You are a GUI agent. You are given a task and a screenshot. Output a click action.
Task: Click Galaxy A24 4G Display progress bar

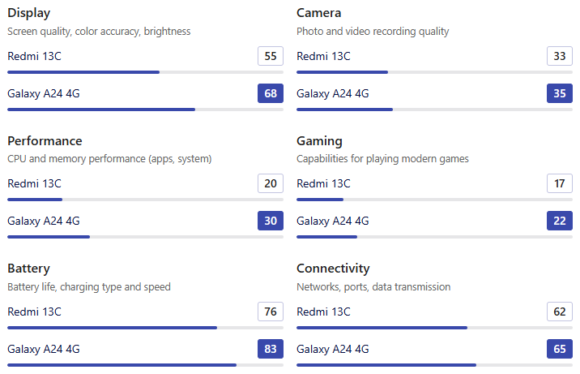(145, 110)
